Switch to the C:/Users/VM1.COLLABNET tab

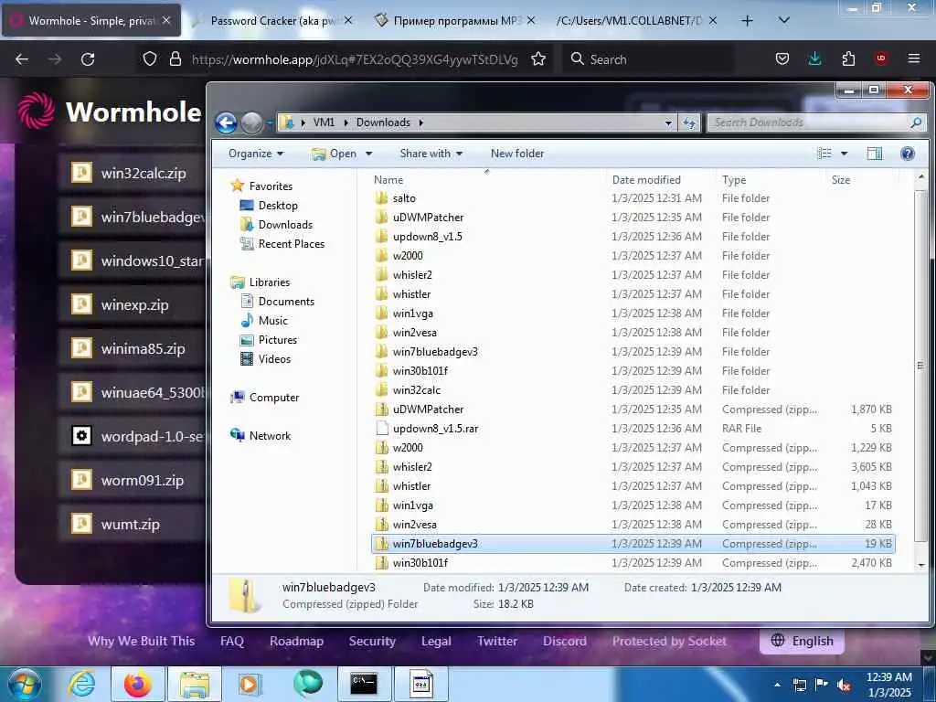coord(636,21)
